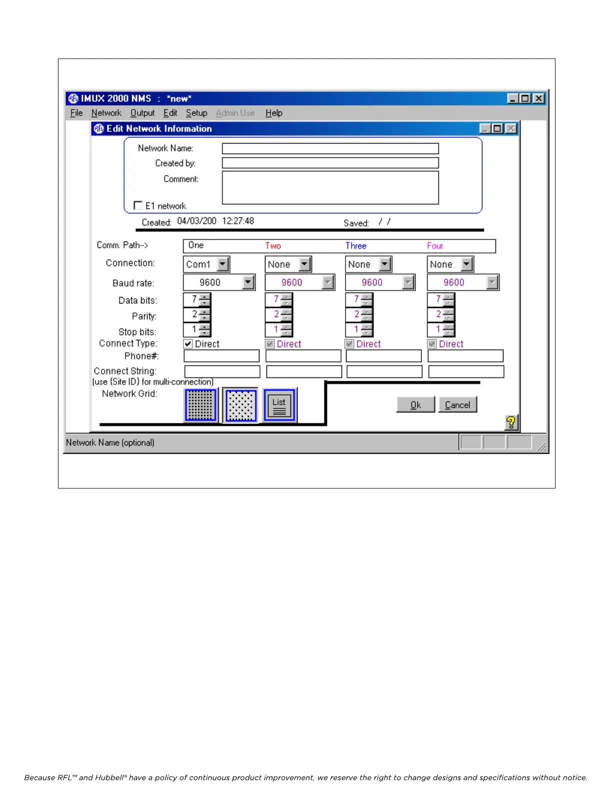Click path One Connect String field
The width and height of the screenshot is (612, 792).
222,371
